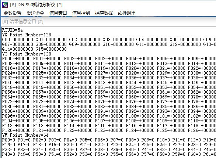Viewport: 216px width, 158px height.
Task: Click the G03=00000000 value
Action: (x=118, y=40)
